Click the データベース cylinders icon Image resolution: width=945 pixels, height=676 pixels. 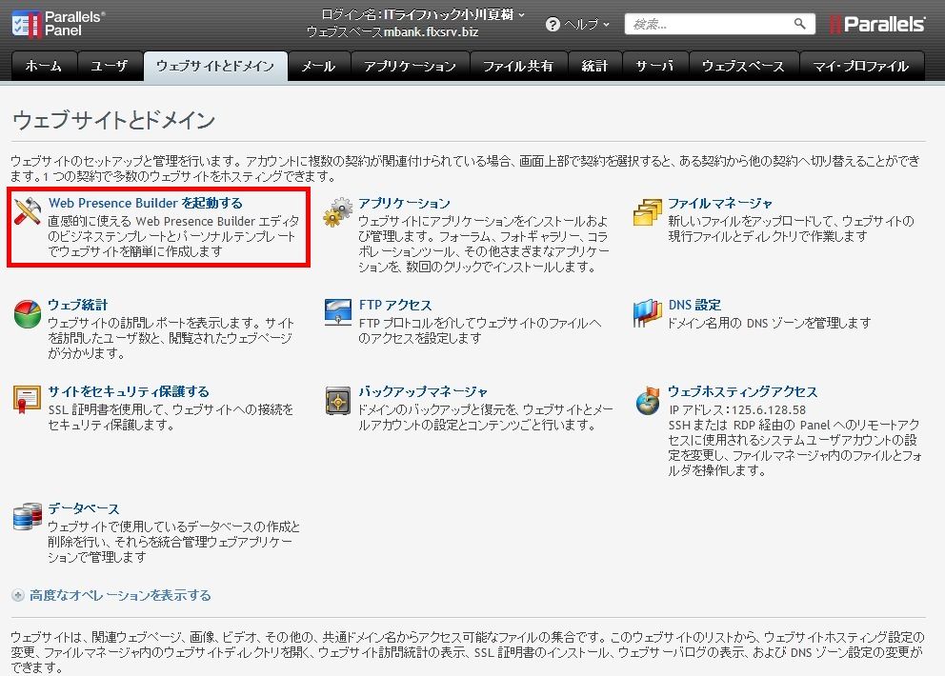click(x=27, y=516)
